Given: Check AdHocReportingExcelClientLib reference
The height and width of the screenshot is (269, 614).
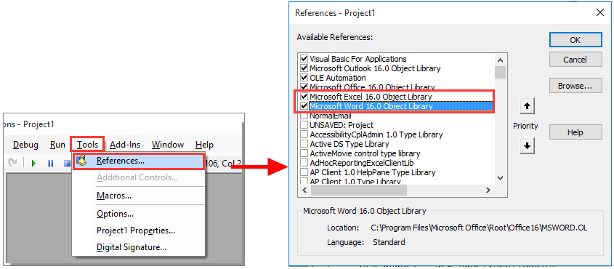Looking at the screenshot, I should click(x=304, y=163).
